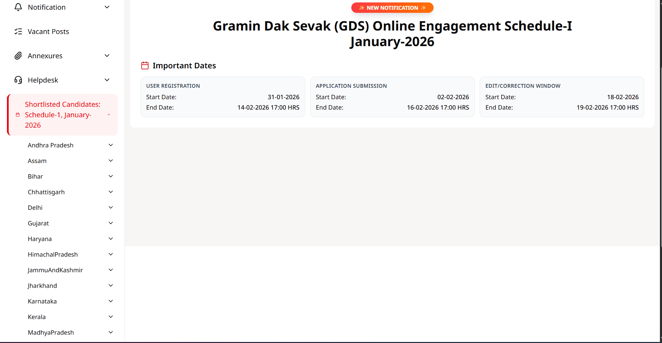The height and width of the screenshot is (343, 662).
Task: Open the Vacant Posts menu item
Action: [48, 32]
